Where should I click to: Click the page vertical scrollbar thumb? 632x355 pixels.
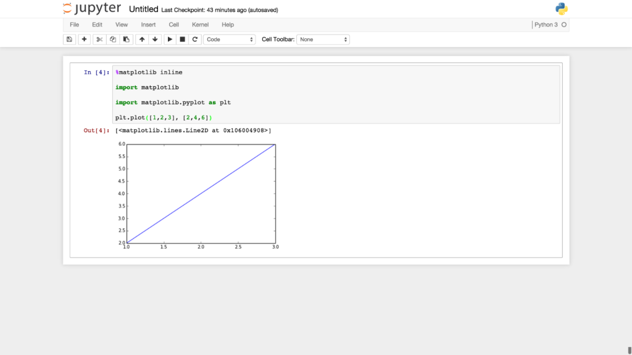coord(630,350)
